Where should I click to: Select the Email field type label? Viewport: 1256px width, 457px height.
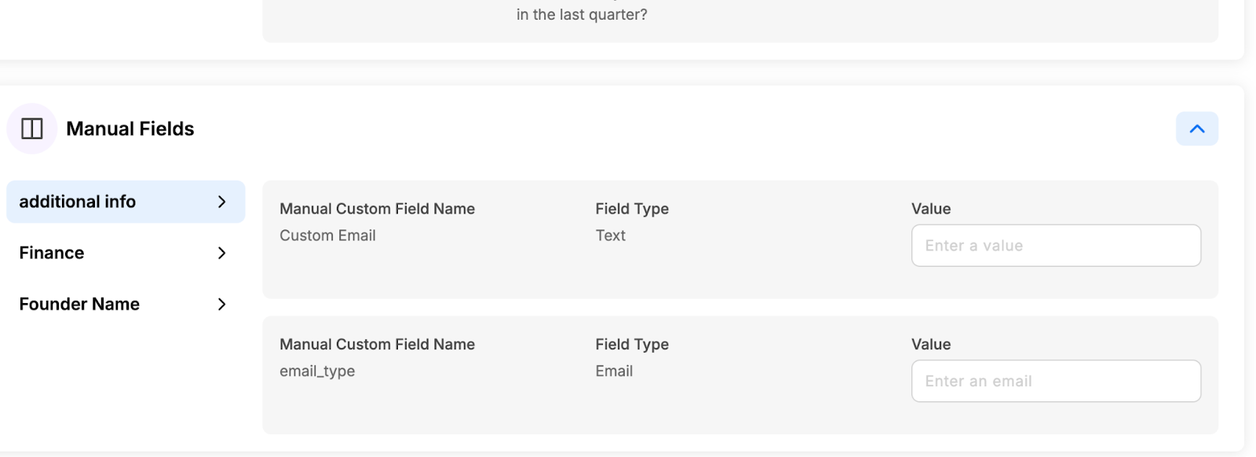pos(614,371)
